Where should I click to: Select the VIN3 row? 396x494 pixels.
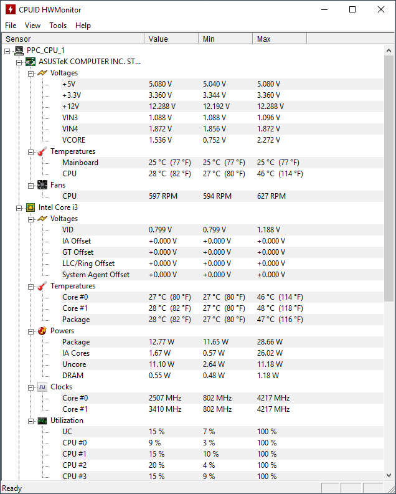[x=222, y=118]
